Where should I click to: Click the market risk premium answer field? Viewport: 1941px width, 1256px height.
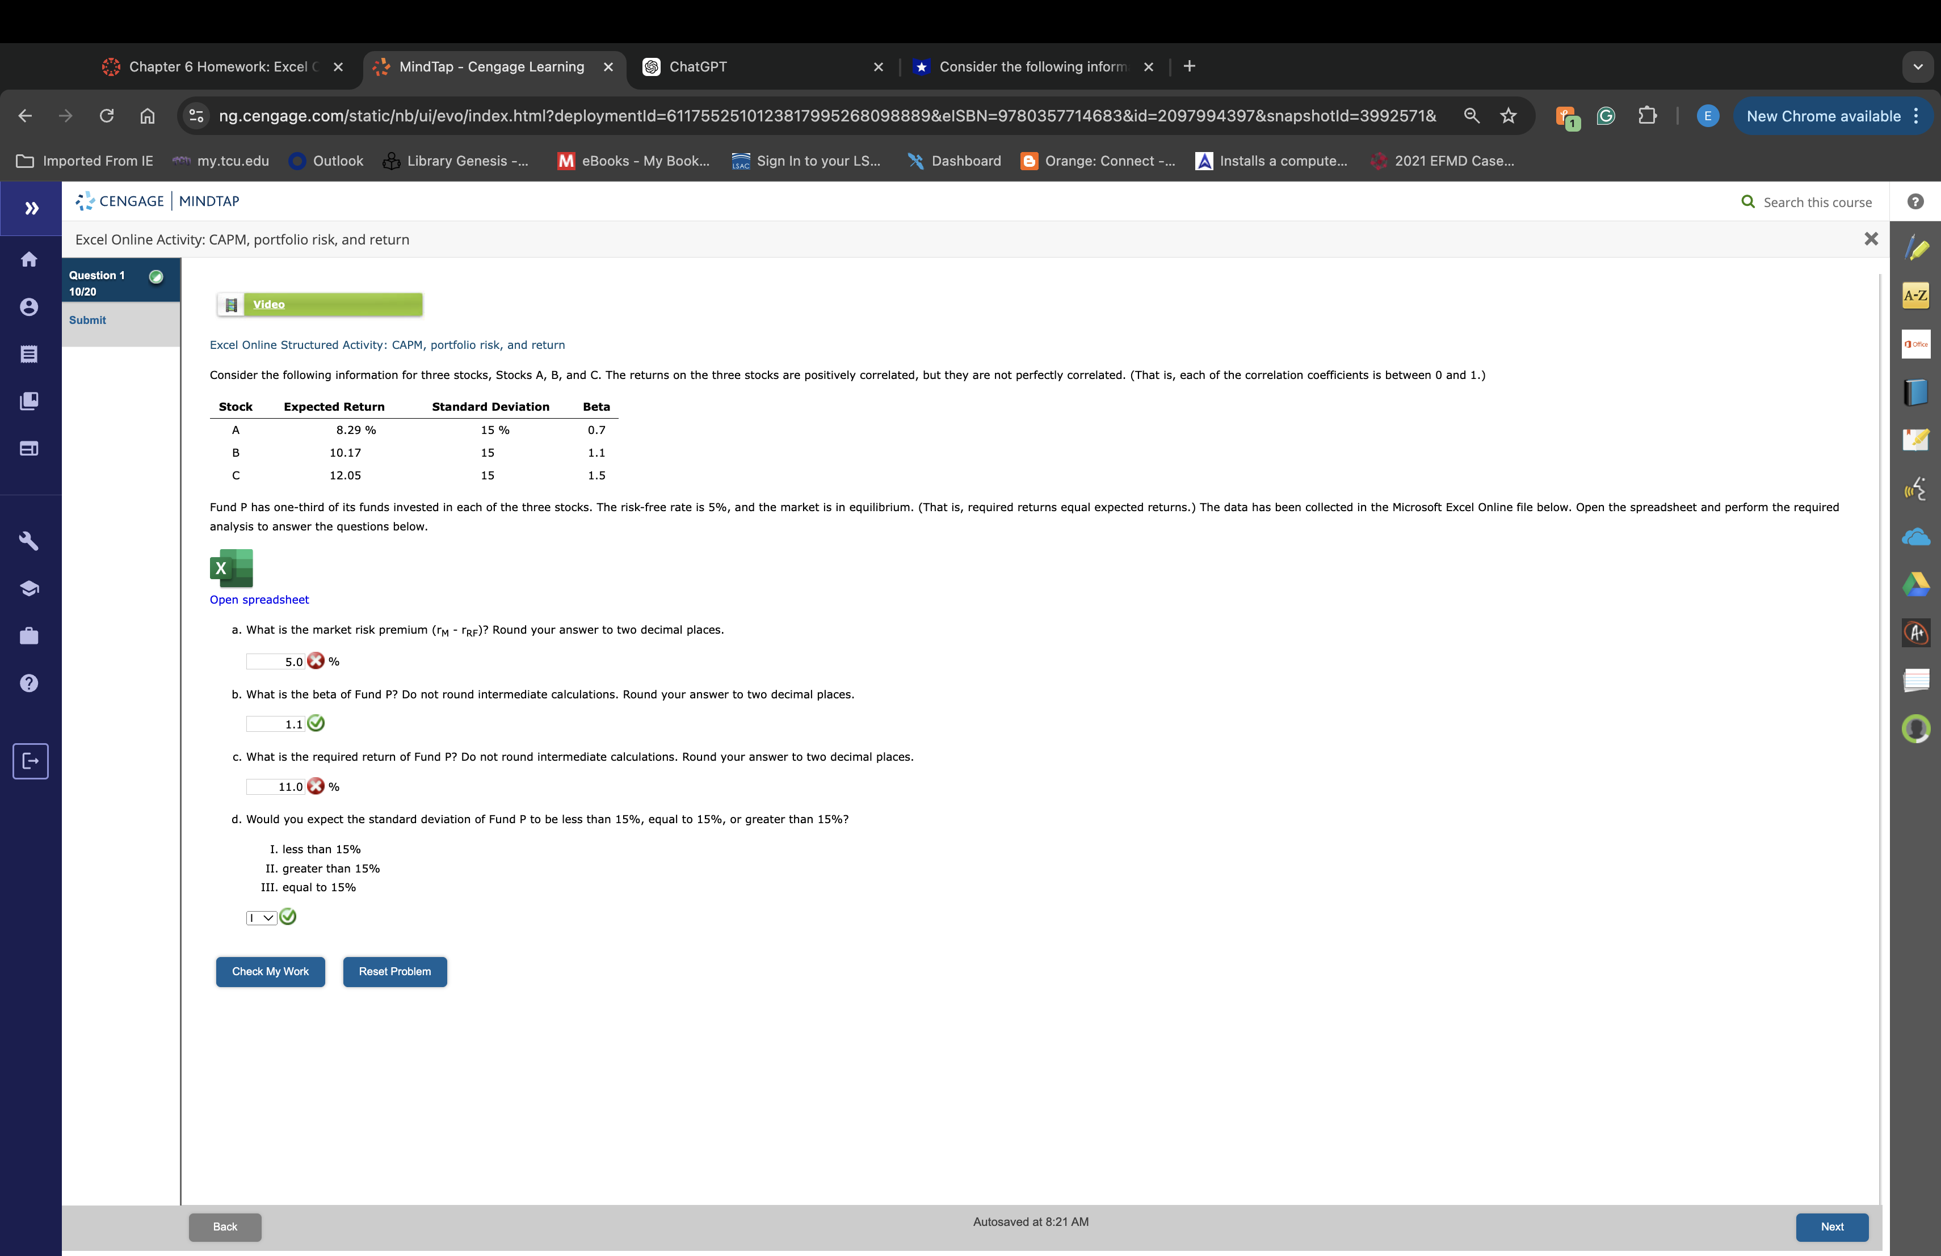click(275, 661)
